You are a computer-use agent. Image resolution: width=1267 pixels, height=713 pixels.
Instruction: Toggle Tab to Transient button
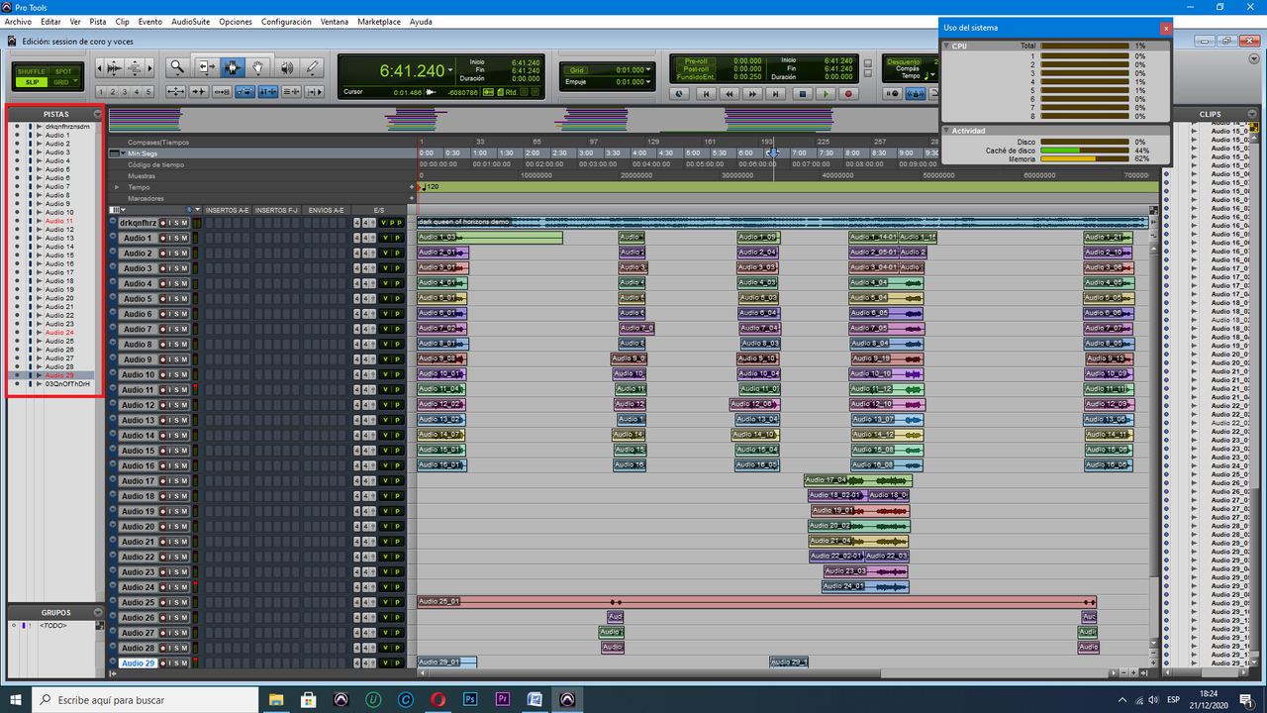point(199,91)
